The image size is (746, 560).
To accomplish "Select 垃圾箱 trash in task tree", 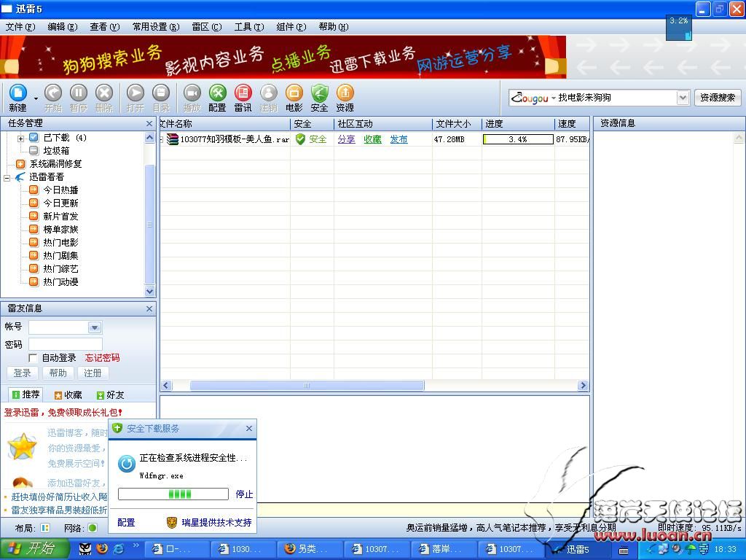I will pyautogui.click(x=56, y=151).
